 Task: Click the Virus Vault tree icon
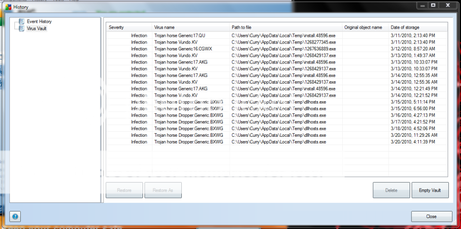click(x=21, y=28)
